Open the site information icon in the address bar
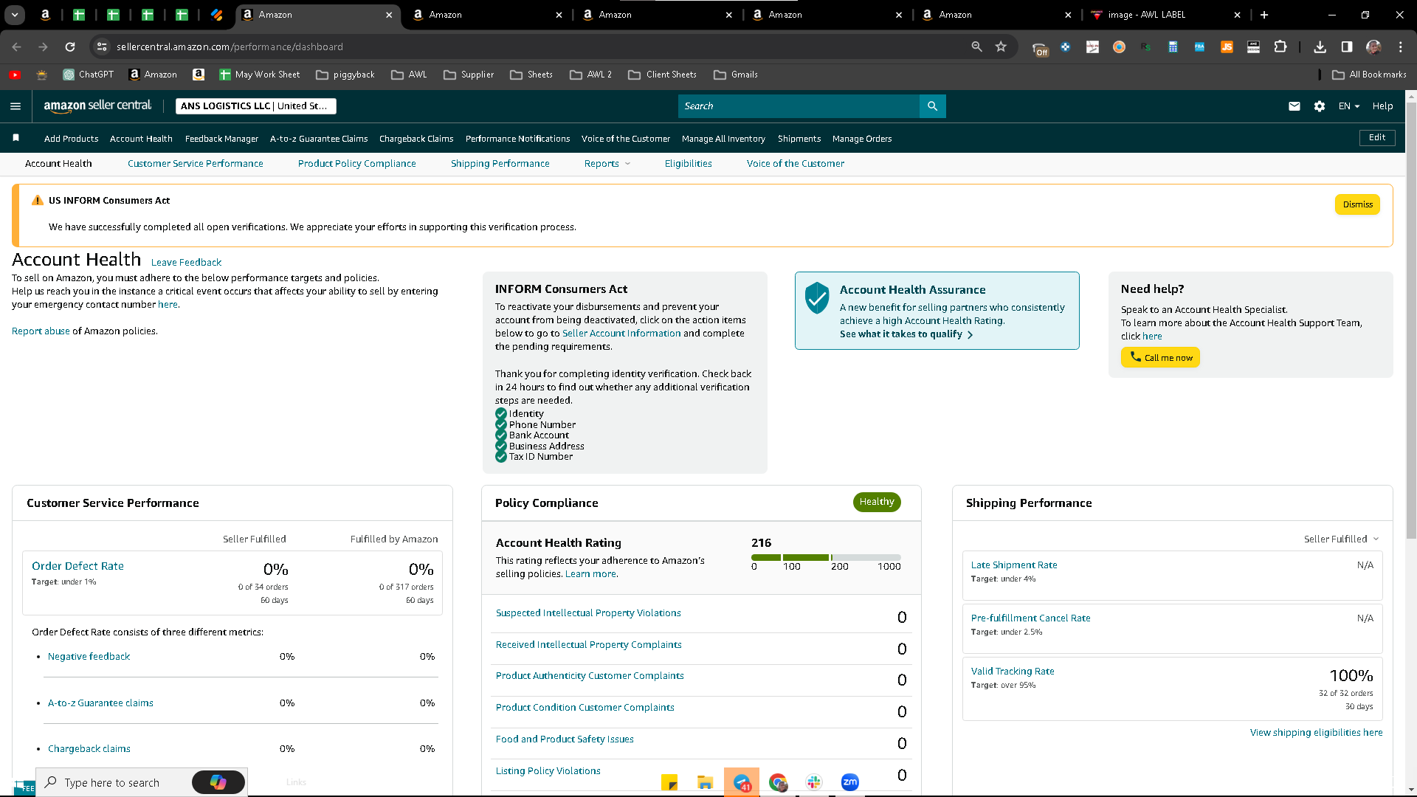1417x797 pixels. point(102,46)
